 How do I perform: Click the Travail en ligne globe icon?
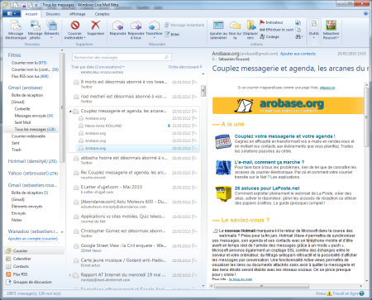tap(362, 293)
